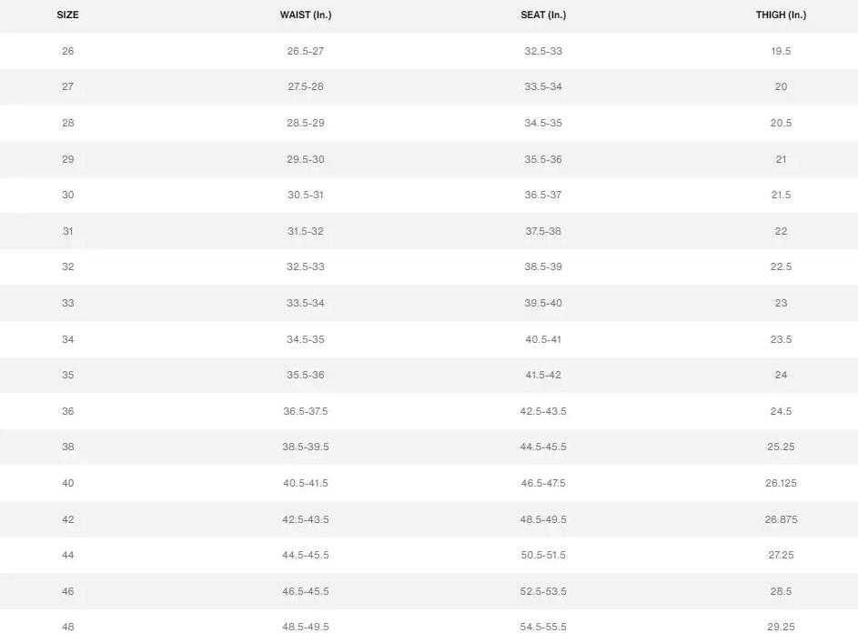This screenshot has width=858, height=643.
Task: Select waist measurement 36.5-37.5
Action: coord(305,411)
